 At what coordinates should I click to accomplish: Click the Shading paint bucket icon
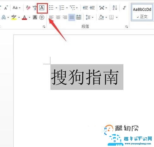point(101,17)
